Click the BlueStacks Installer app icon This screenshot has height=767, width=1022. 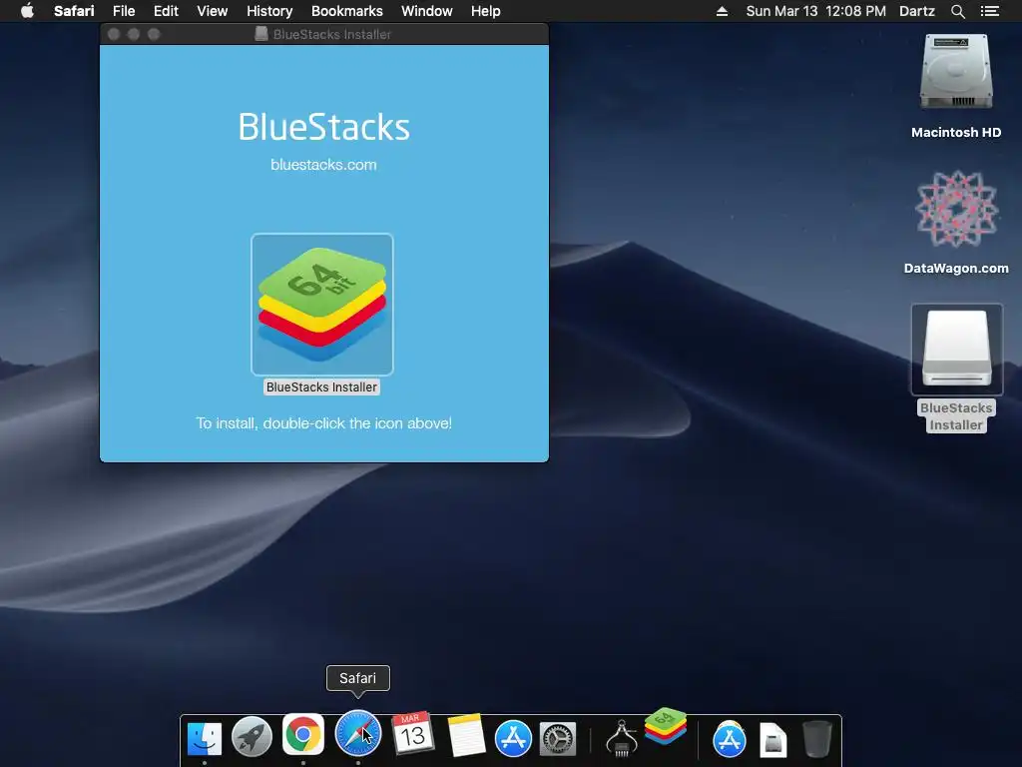click(x=322, y=304)
